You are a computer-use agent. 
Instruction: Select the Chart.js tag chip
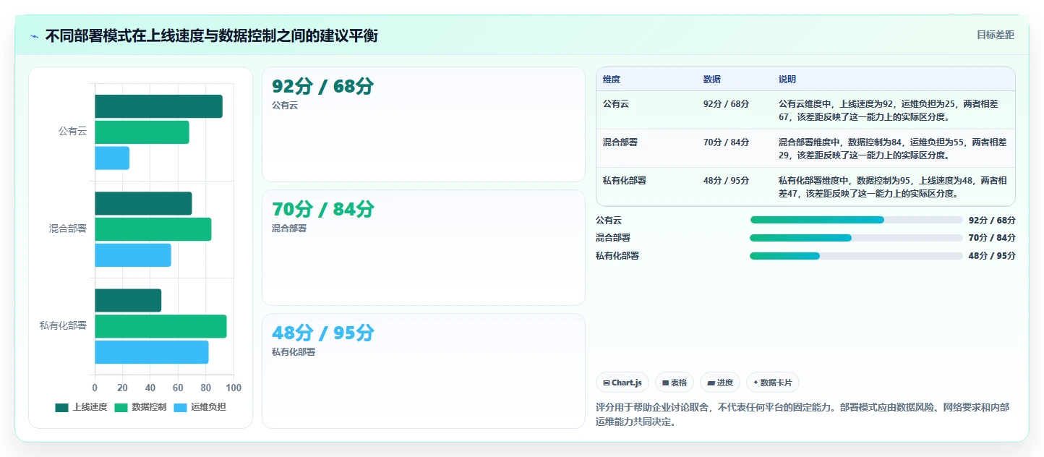pyautogui.click(x=622, y=383)
